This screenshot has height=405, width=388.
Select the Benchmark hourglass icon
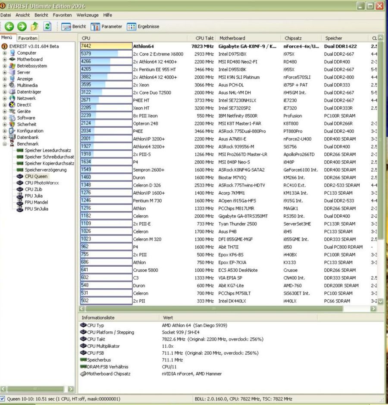(12, 144)
